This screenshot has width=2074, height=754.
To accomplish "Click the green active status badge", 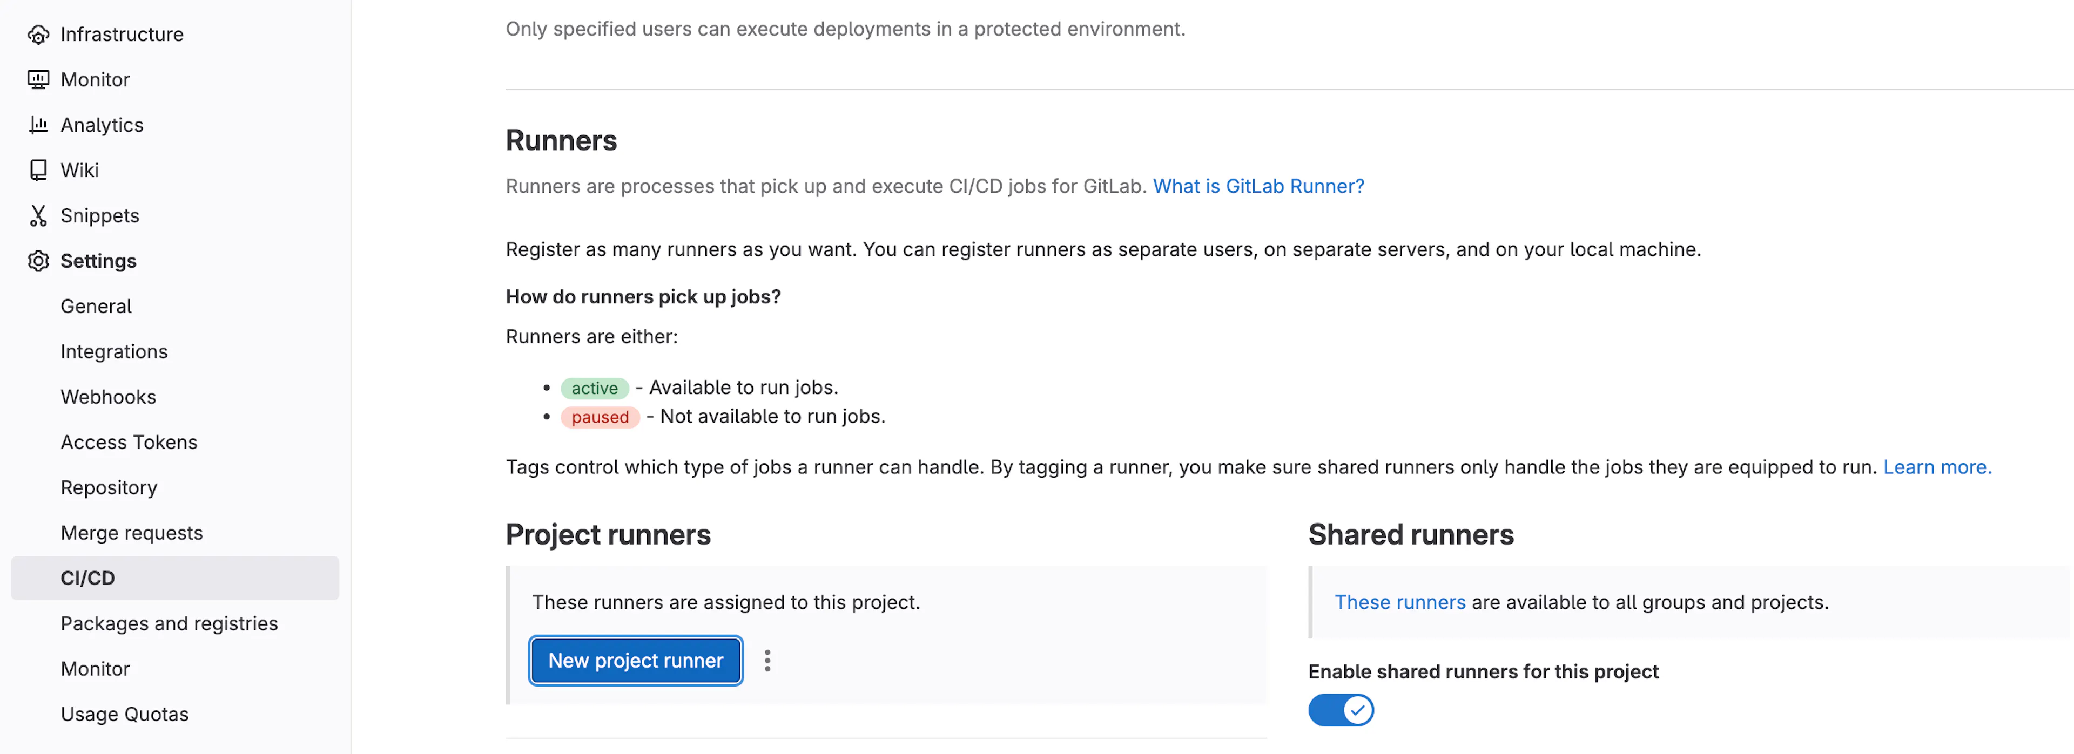I will pyautogui.click(x=594, y=387).
